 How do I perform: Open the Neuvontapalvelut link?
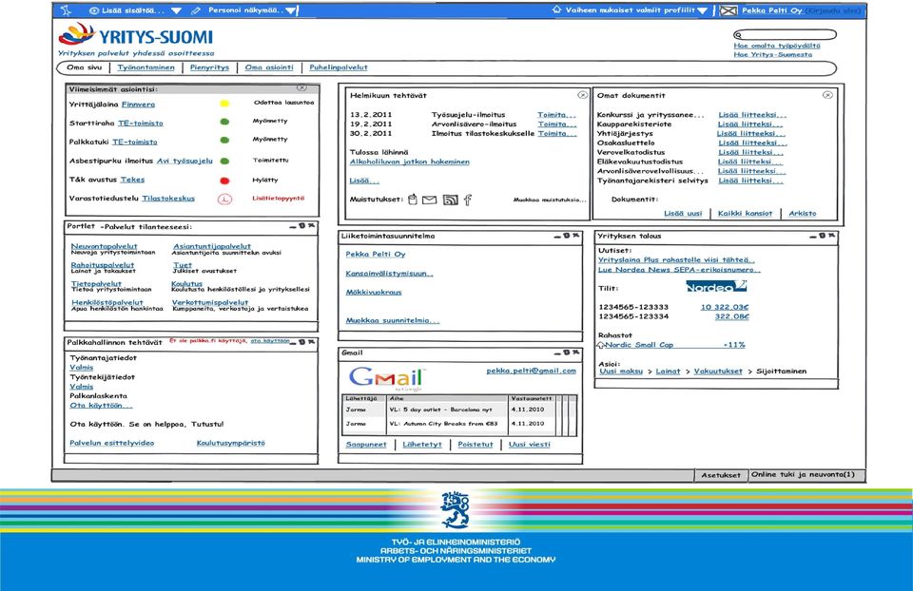click(x=105, y=246)
